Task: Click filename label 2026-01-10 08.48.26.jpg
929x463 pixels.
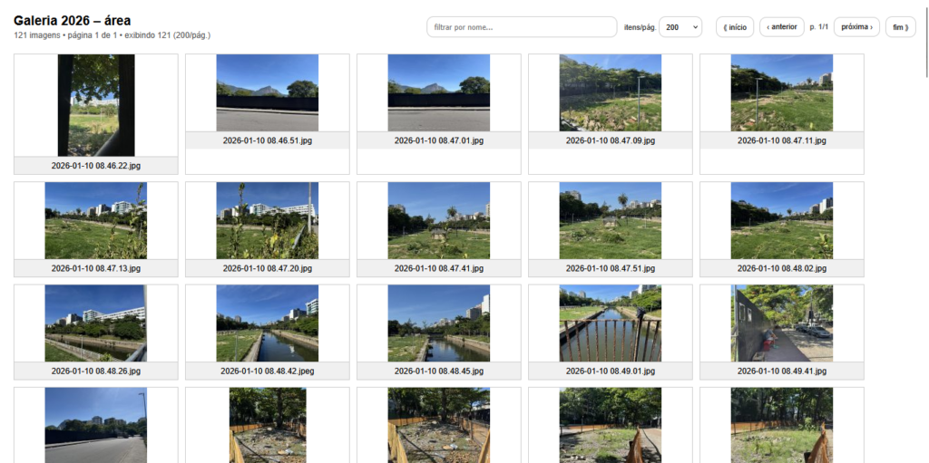Action: click(x=96, y=371)
